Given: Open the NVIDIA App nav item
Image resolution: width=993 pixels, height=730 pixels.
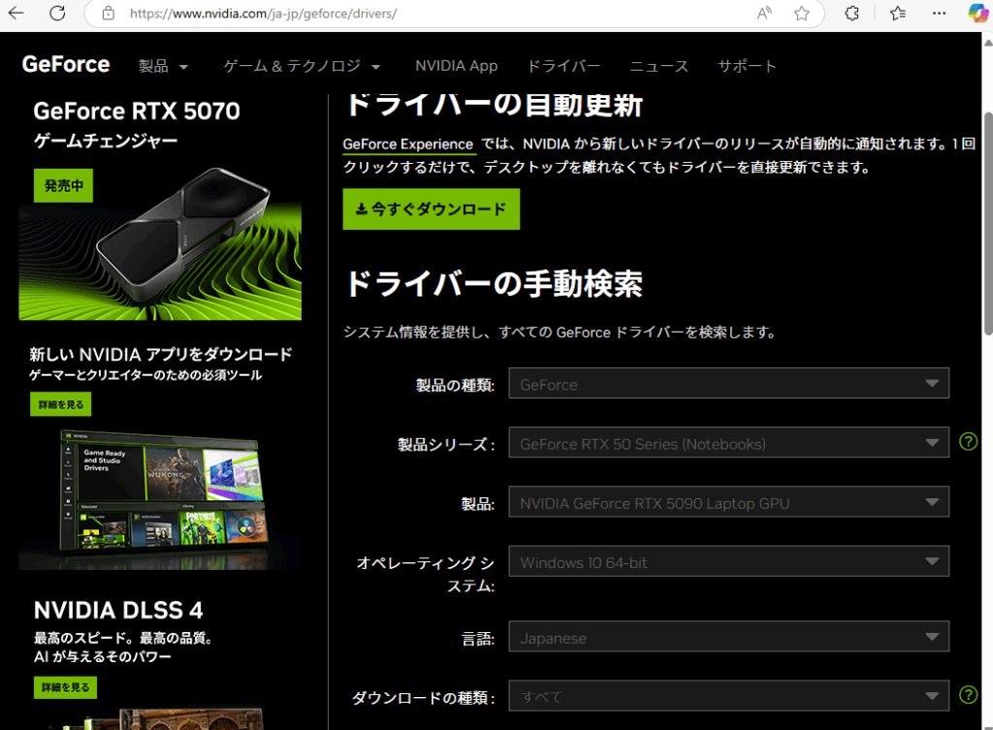Looking at the screenshot, I should [x=456, y=66].
